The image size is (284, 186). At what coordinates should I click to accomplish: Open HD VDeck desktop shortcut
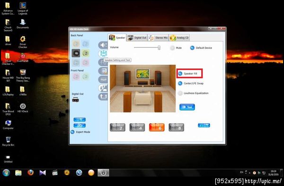(x=23, y=108)
